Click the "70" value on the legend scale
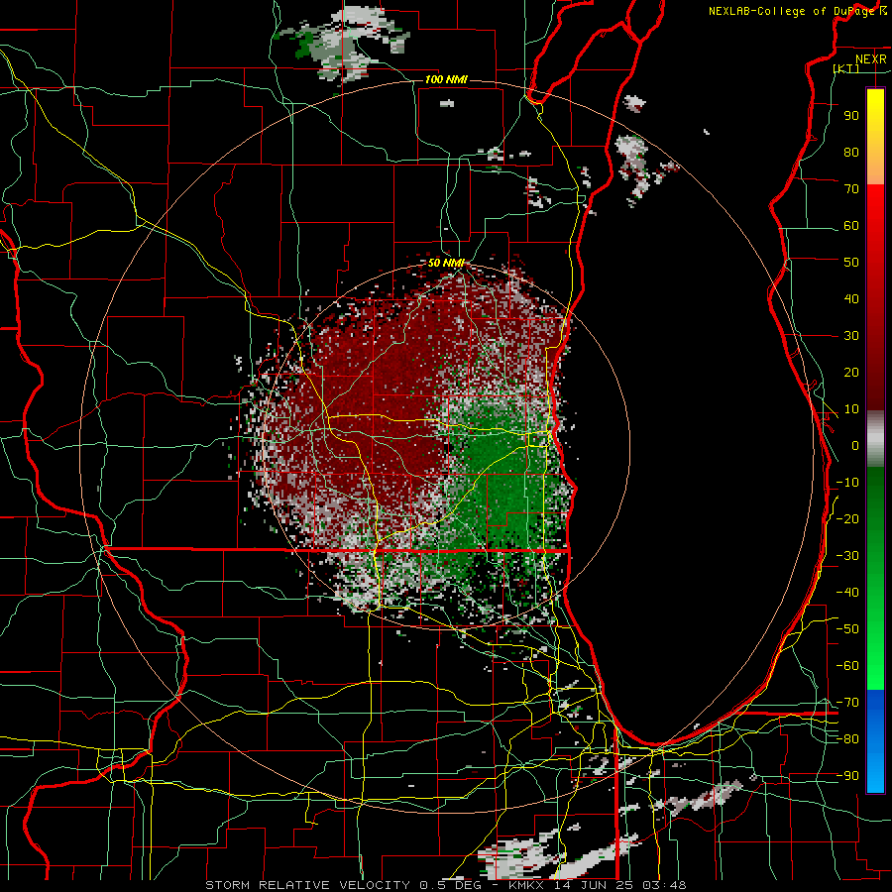892x892 pixels. point(851,189)
